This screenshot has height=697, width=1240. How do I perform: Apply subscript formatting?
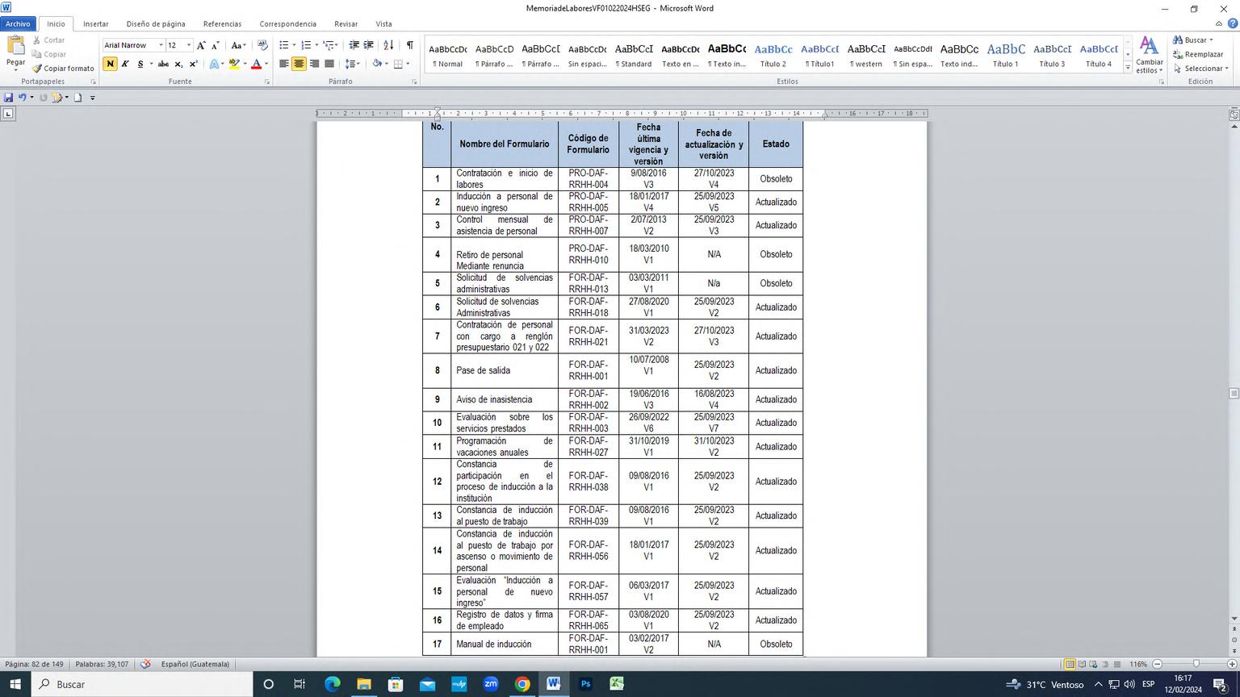point(178,64)
